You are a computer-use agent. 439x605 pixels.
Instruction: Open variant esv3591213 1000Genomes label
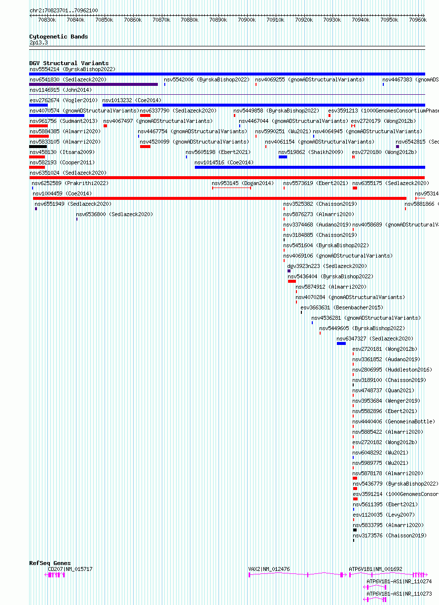pyautogui.click(x=384, y=111)
